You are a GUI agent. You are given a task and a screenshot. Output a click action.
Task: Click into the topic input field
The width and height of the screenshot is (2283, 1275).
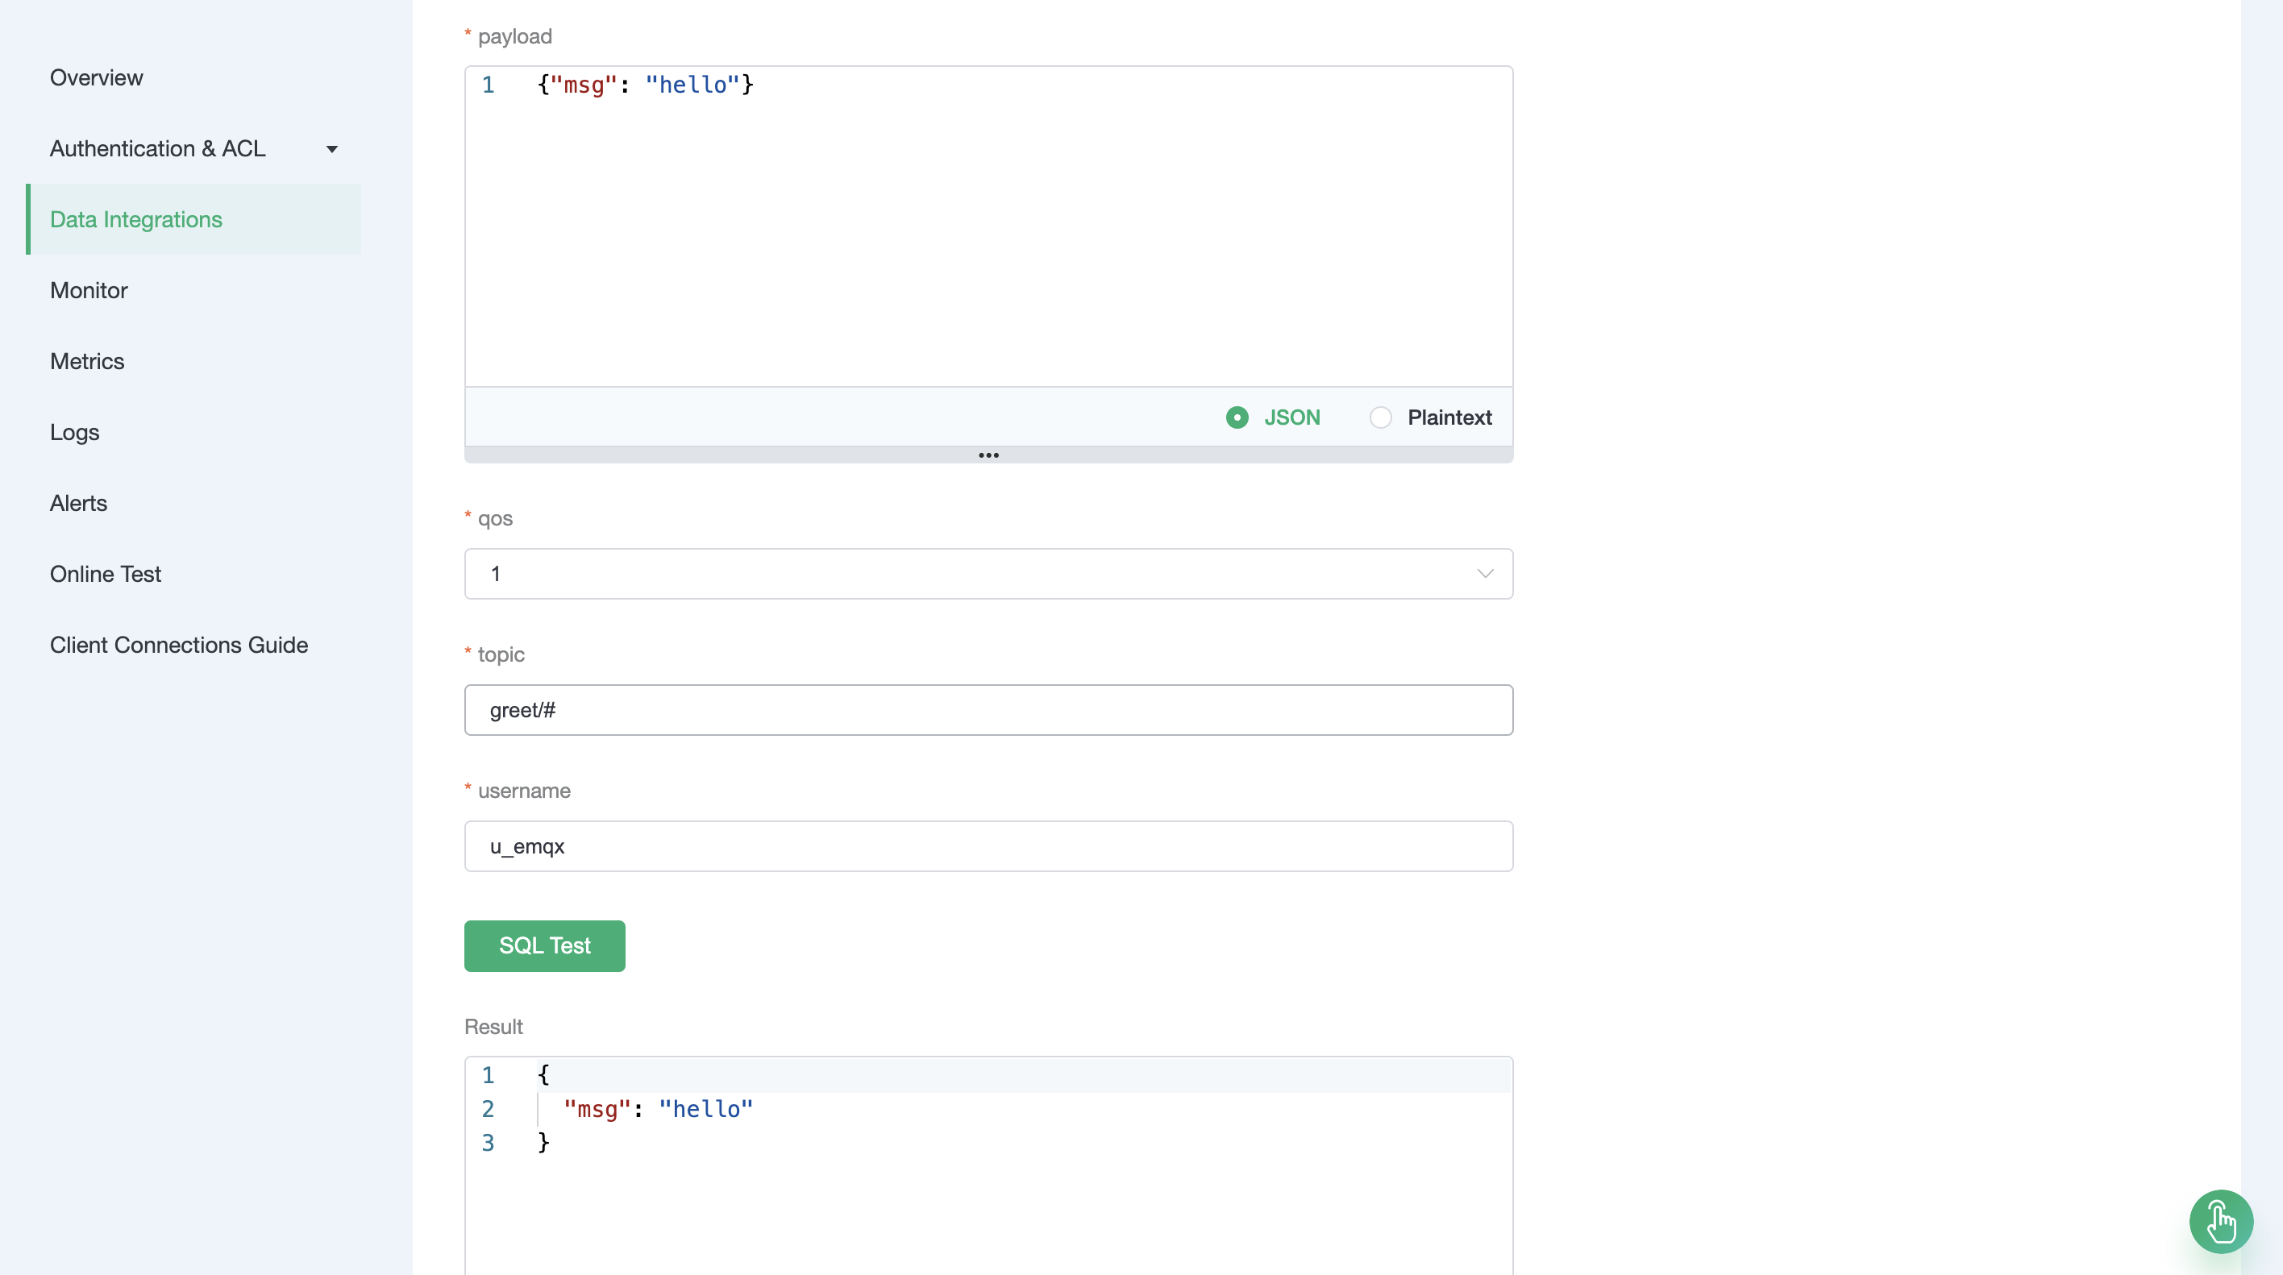988,710
